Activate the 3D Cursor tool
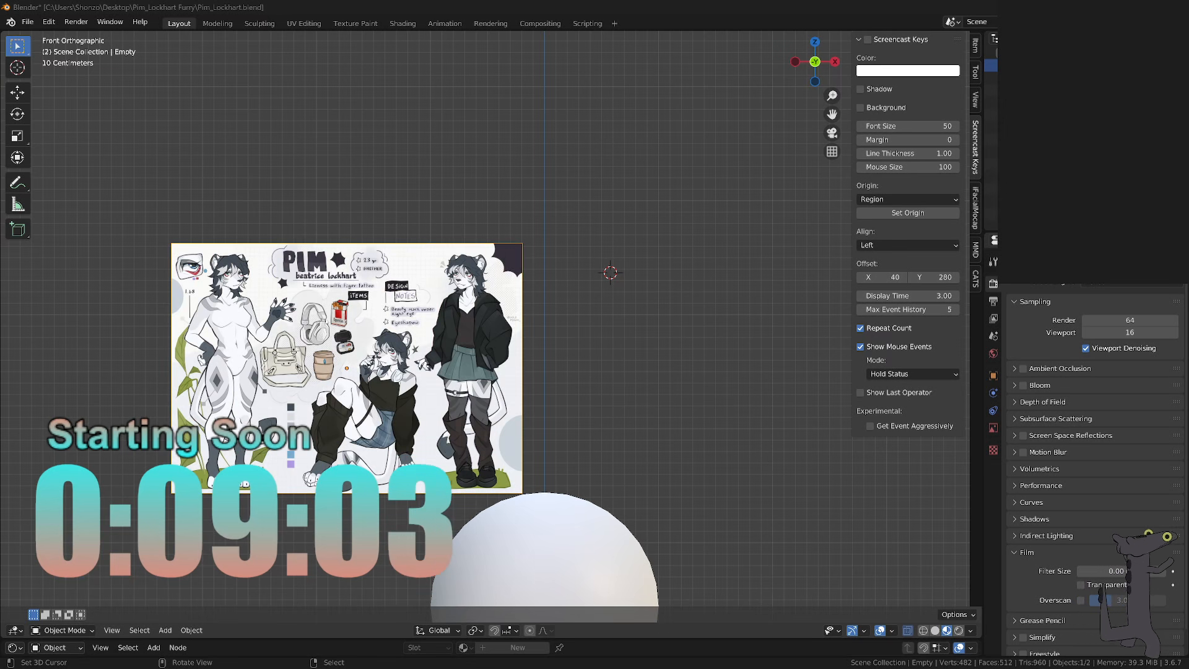Image resolution: width=1189 pixels, height=669 pixels. click(x=17, y=68)
